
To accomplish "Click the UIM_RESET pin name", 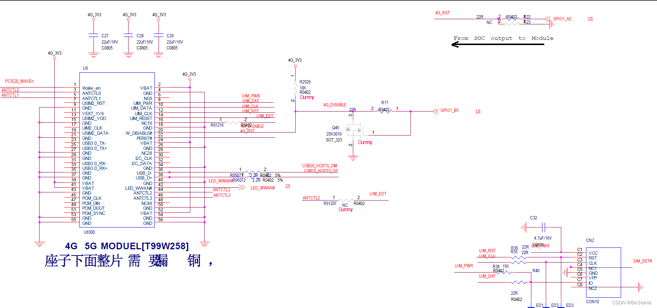I will [141, 119].
